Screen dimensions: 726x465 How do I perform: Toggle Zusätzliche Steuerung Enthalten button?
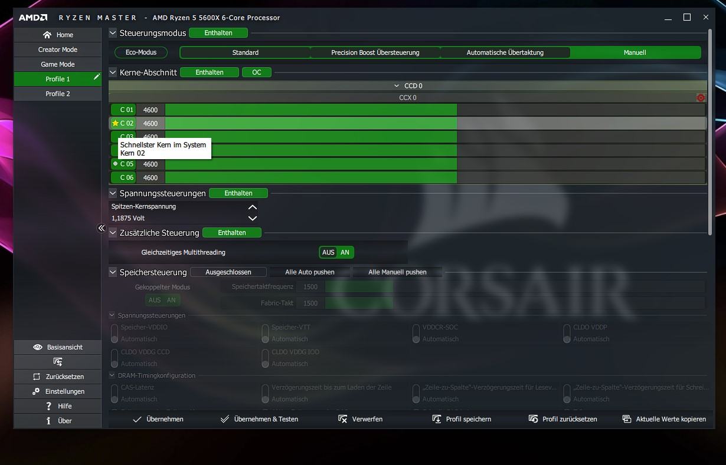coord(232,233)
